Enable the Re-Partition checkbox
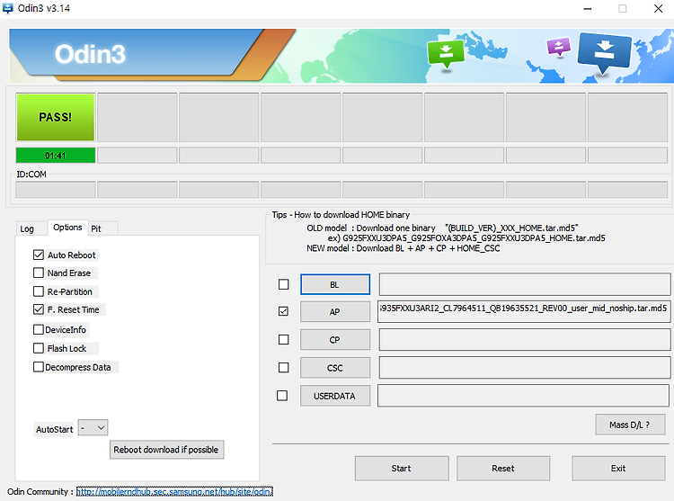 coord(39,291)
